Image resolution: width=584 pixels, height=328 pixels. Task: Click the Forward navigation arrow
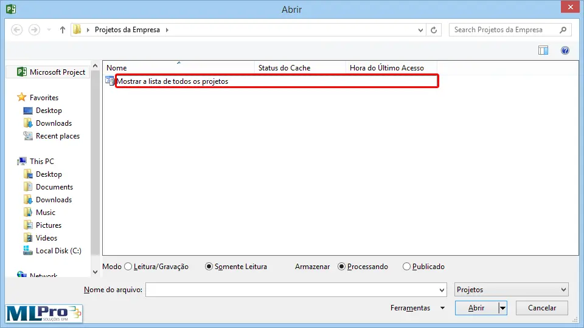point(34,30)
